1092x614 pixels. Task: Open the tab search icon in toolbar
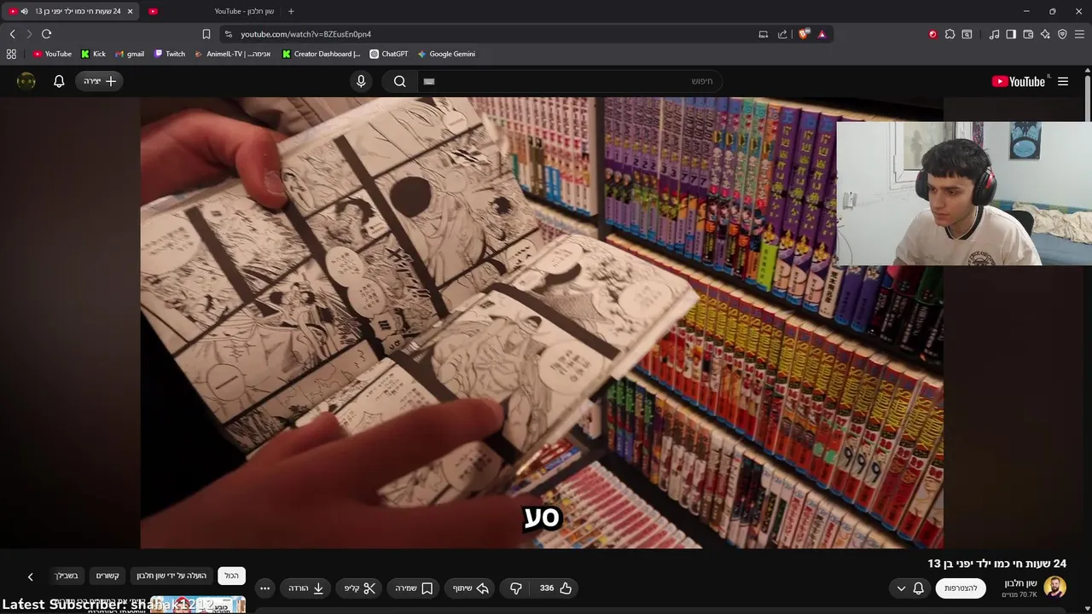967,34
